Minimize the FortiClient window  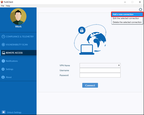[125, 2]
